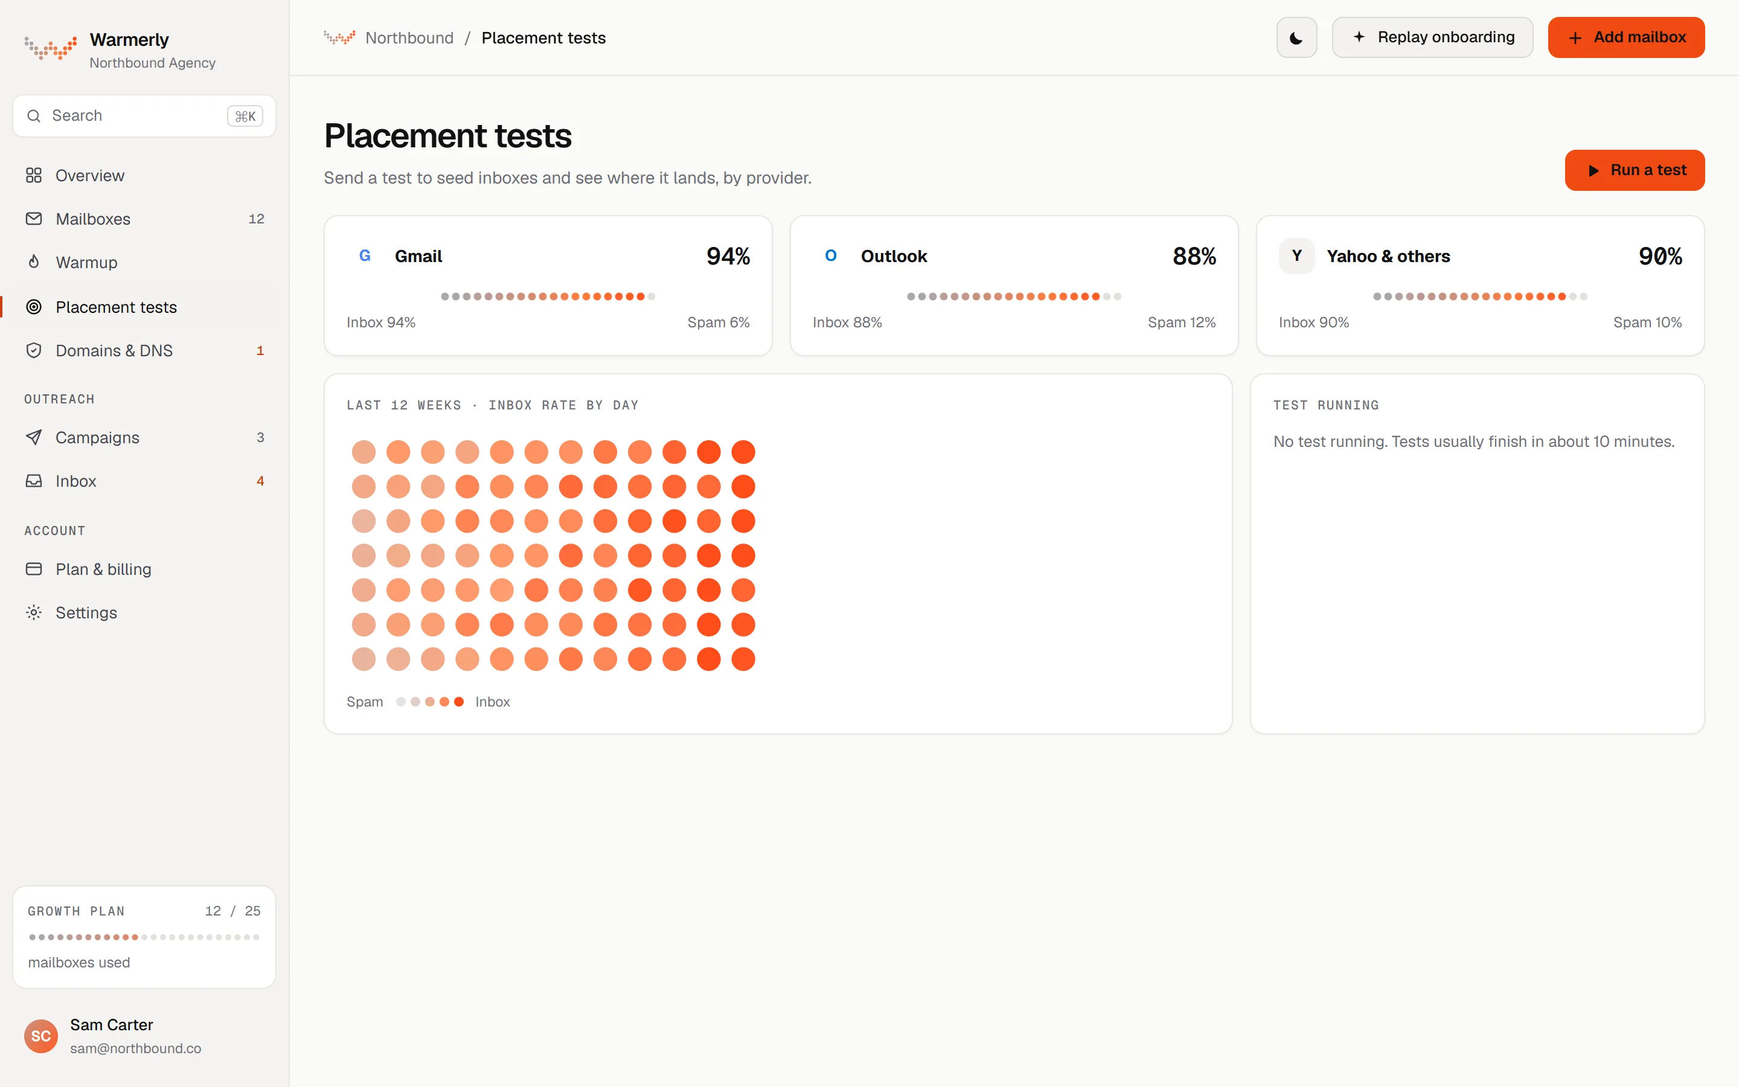Toggle dark mode with the moon icon

[1296, 37]
